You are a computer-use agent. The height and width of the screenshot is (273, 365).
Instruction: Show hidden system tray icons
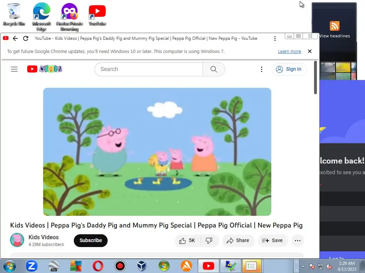pos(303,266)
